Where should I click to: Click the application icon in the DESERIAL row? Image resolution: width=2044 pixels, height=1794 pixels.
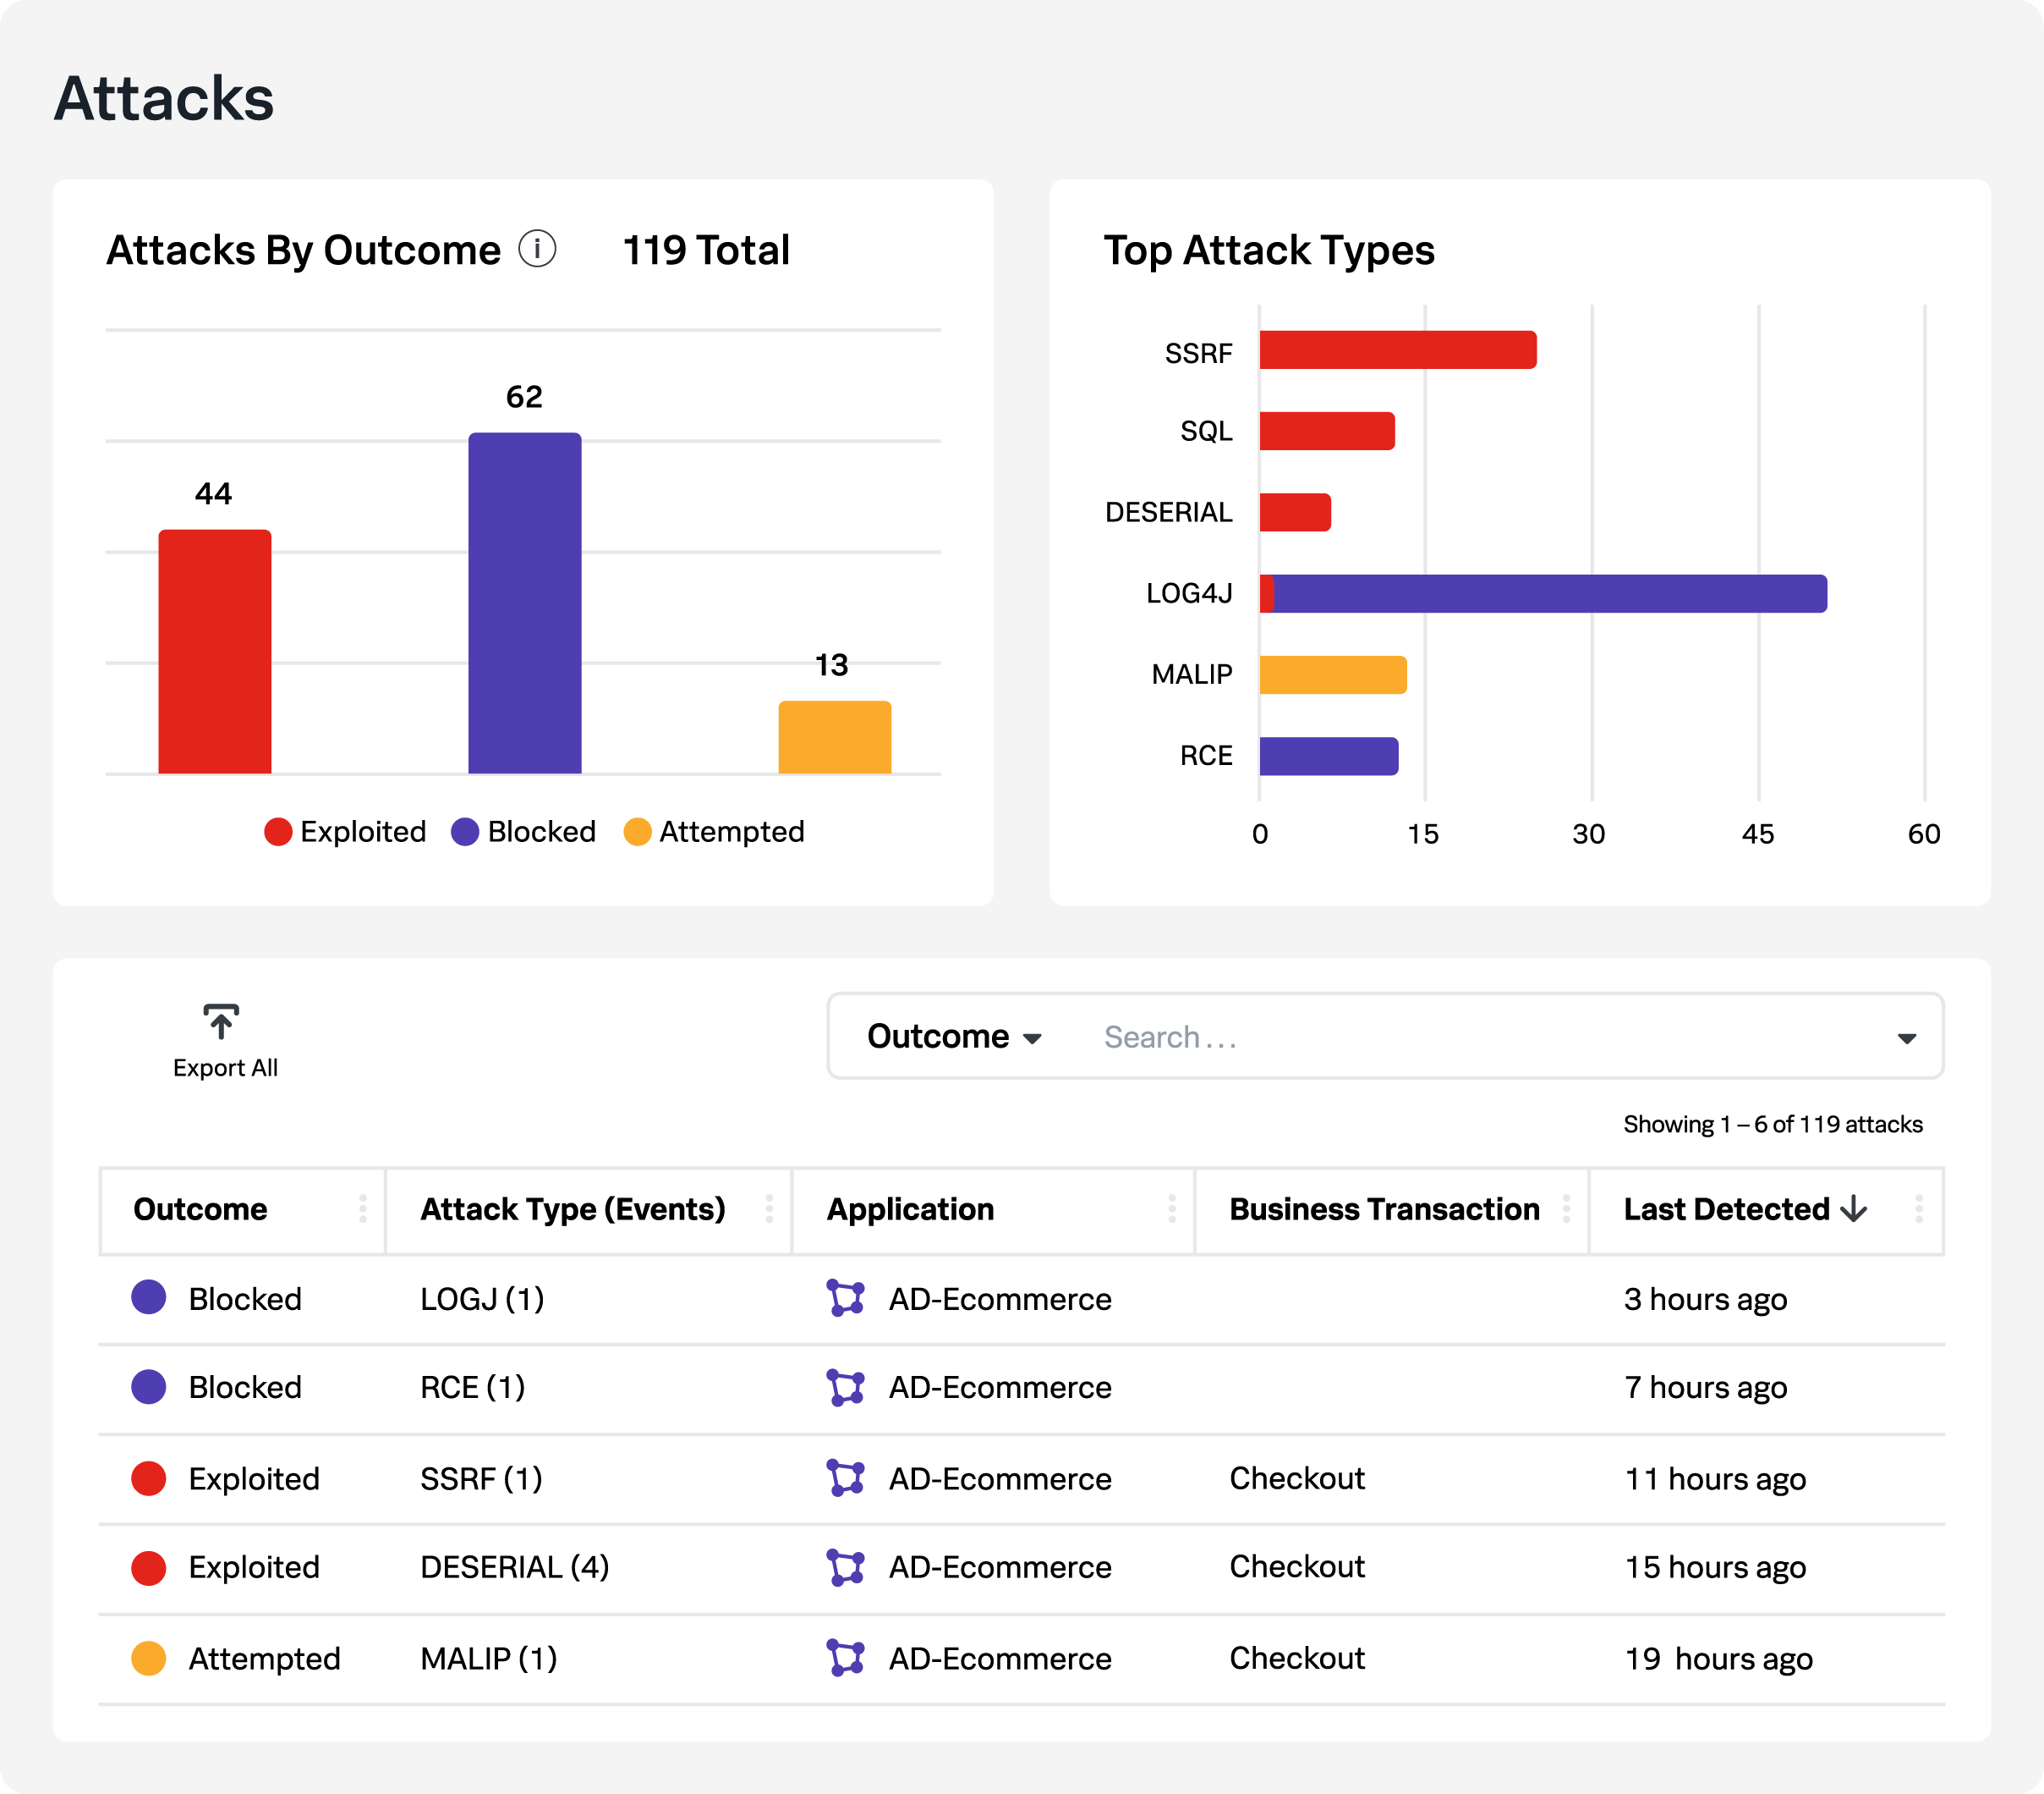846,1567
